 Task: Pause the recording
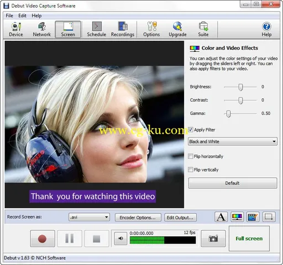(70, 239)
